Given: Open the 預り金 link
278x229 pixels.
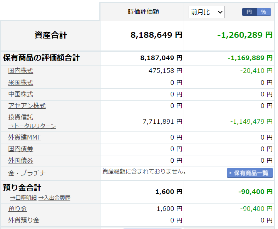Looking at the screenshot, I should pyautogui.click(x=17, y=209).
